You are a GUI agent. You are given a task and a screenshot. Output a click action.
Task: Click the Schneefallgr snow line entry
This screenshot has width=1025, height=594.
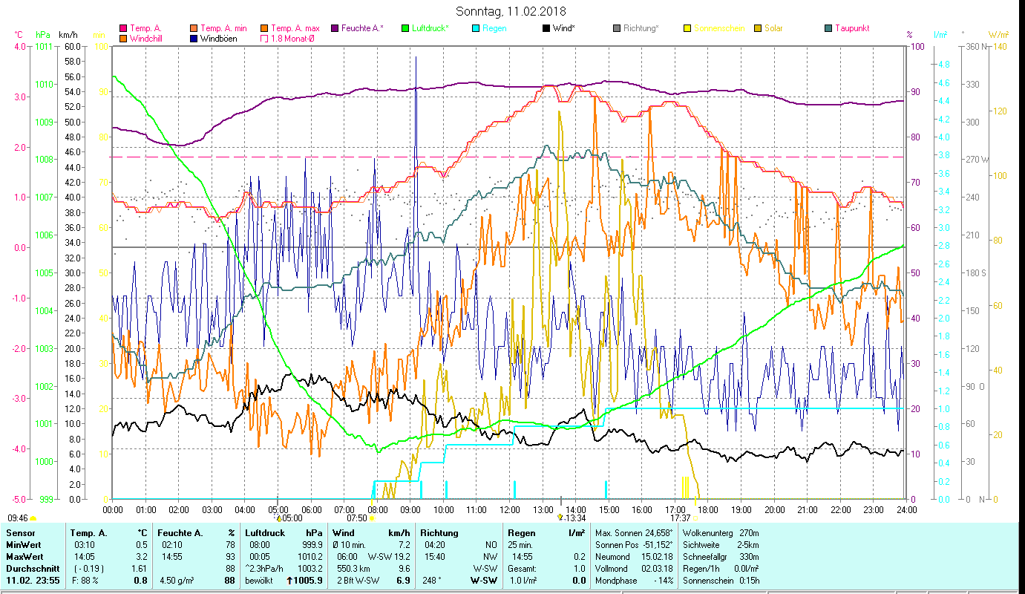pyautogui.click(x=721, y=557)
